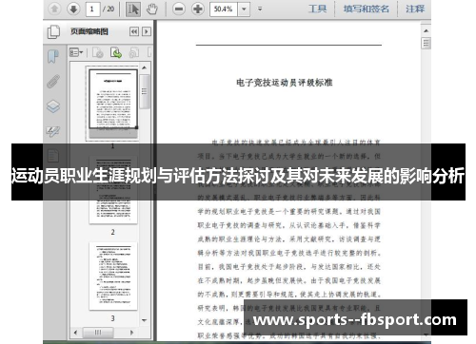Choose the Select tool arrow cursor
The width and height of the screenshot is (476, 344).
(133, 10)
